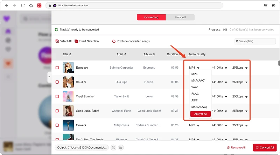Viewport: 280px width, 155px height.
Task: Click the red converter app icon
Action: pos(39,6)
